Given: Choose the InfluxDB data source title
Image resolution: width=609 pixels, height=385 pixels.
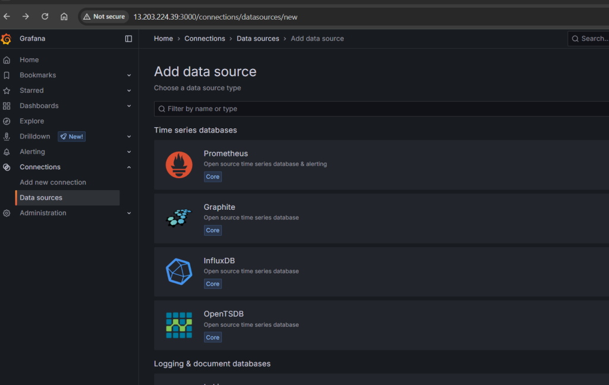Looking at the screenshot, I should pyautogui.click(x=219, y=261).
